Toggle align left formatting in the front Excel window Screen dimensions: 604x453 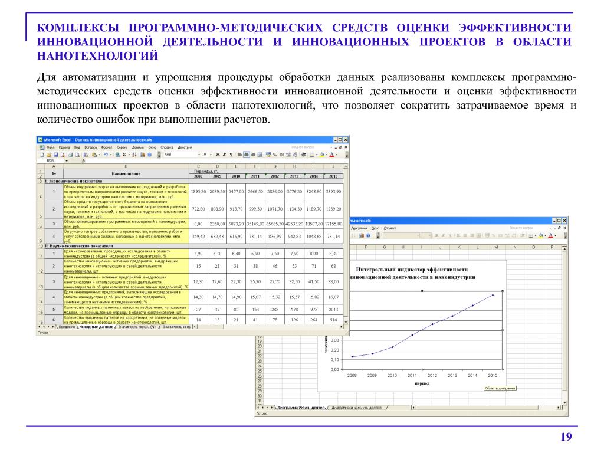239,155
